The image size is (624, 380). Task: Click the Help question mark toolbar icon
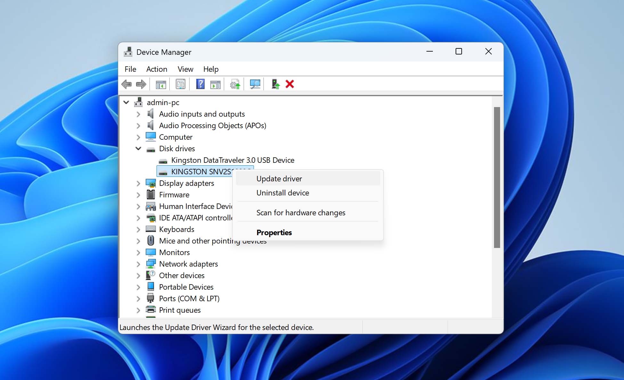200,84
